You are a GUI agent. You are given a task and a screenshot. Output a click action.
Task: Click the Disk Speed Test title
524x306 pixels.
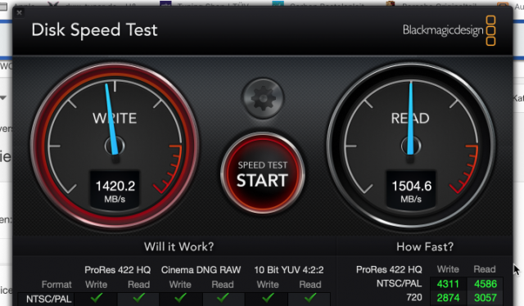coord(94,30)
